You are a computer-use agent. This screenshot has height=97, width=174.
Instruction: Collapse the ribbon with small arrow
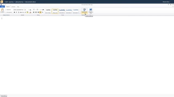click(173, 6)
